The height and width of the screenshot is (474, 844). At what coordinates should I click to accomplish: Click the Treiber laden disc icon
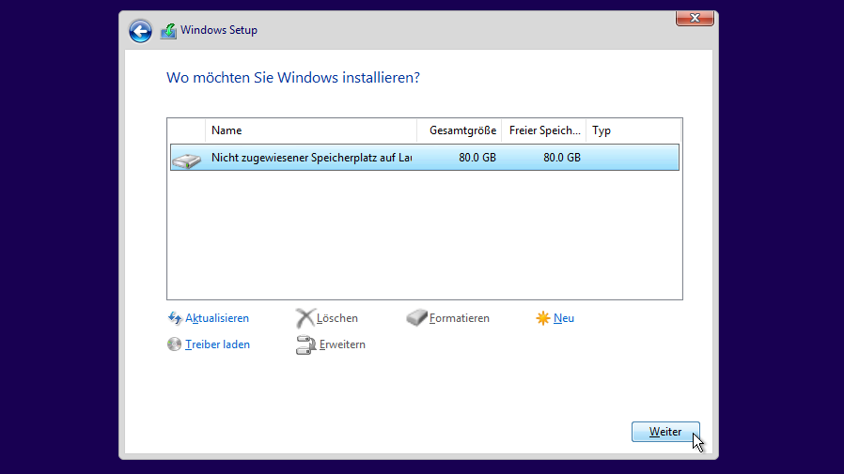[175, 344]
